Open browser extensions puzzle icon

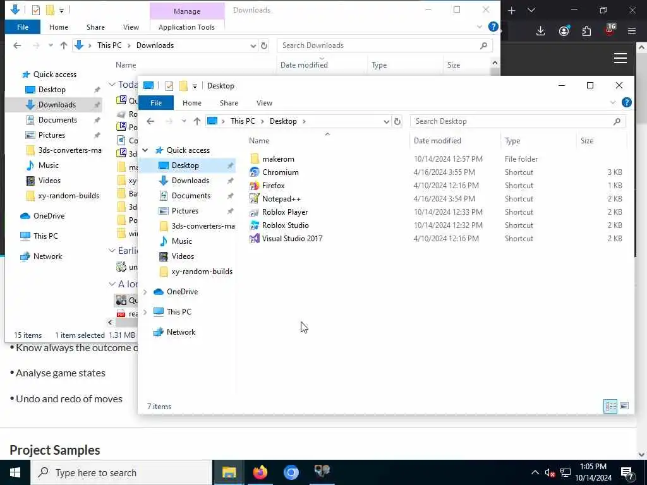coord(586,31)
